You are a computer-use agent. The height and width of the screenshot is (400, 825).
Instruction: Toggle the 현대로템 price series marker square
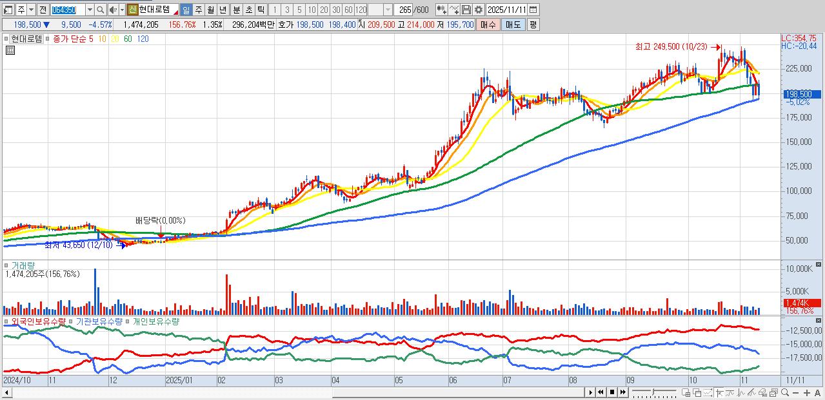tap(7, 39)
